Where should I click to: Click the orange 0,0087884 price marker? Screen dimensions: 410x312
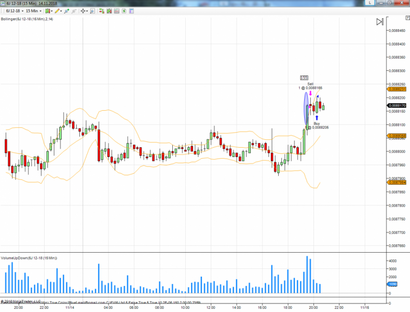[x=397, y=183]
